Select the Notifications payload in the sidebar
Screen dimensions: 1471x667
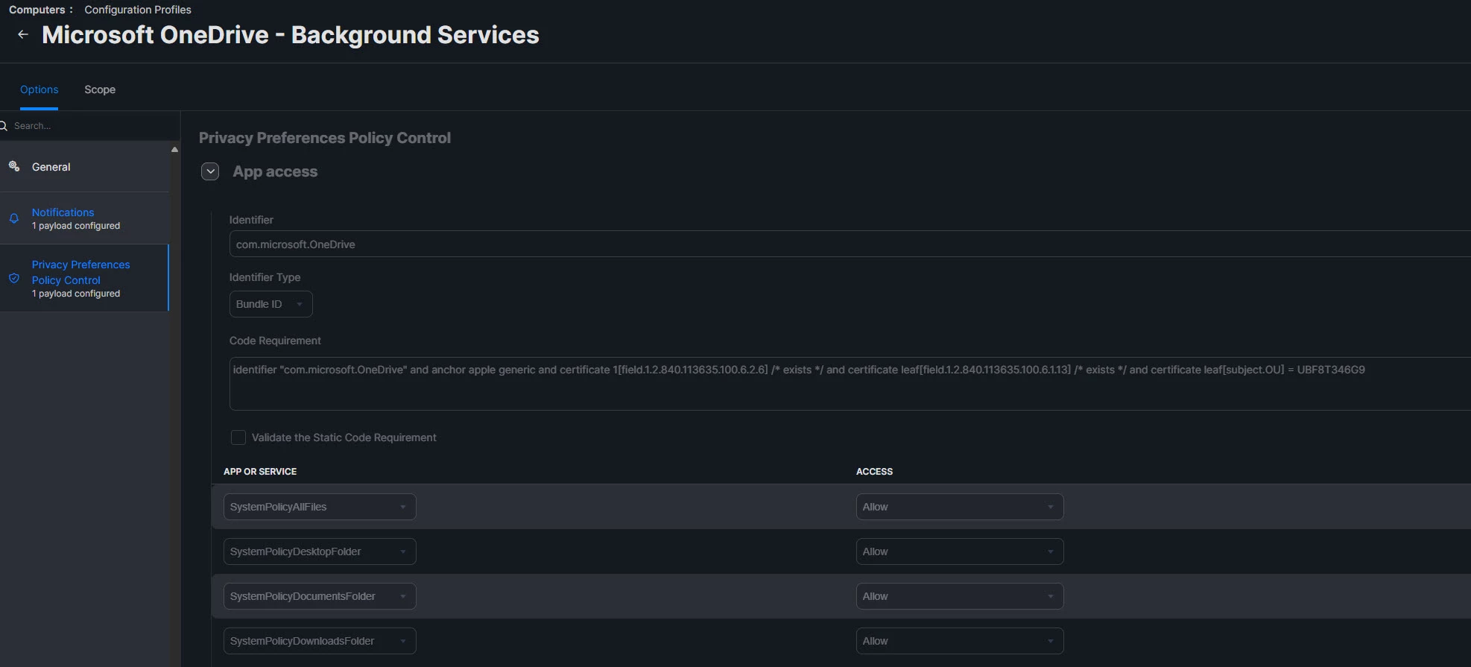(x=85, y=218)
